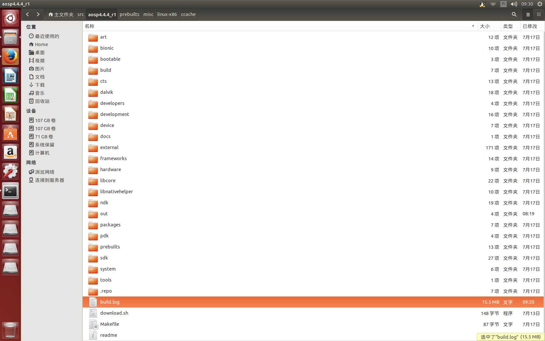The height and width of the screenshot is (341, 545).
Task: Select the prebuilts folder row
Action: point(314,247)
